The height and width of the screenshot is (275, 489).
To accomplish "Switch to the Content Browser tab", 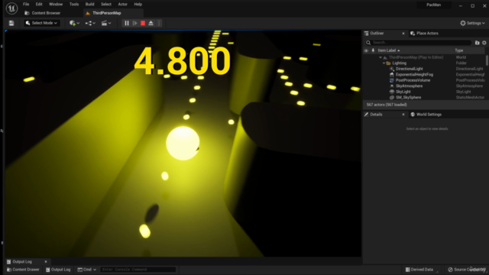I will click(x=43, y=13).
